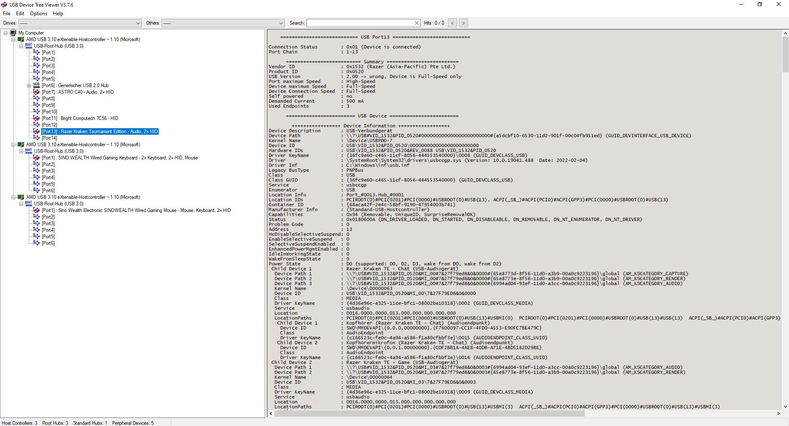Select Port13 Razer Kraken Tournament Edition entry
The height and width of the screenshot is (426, 789).
point(100,131)
